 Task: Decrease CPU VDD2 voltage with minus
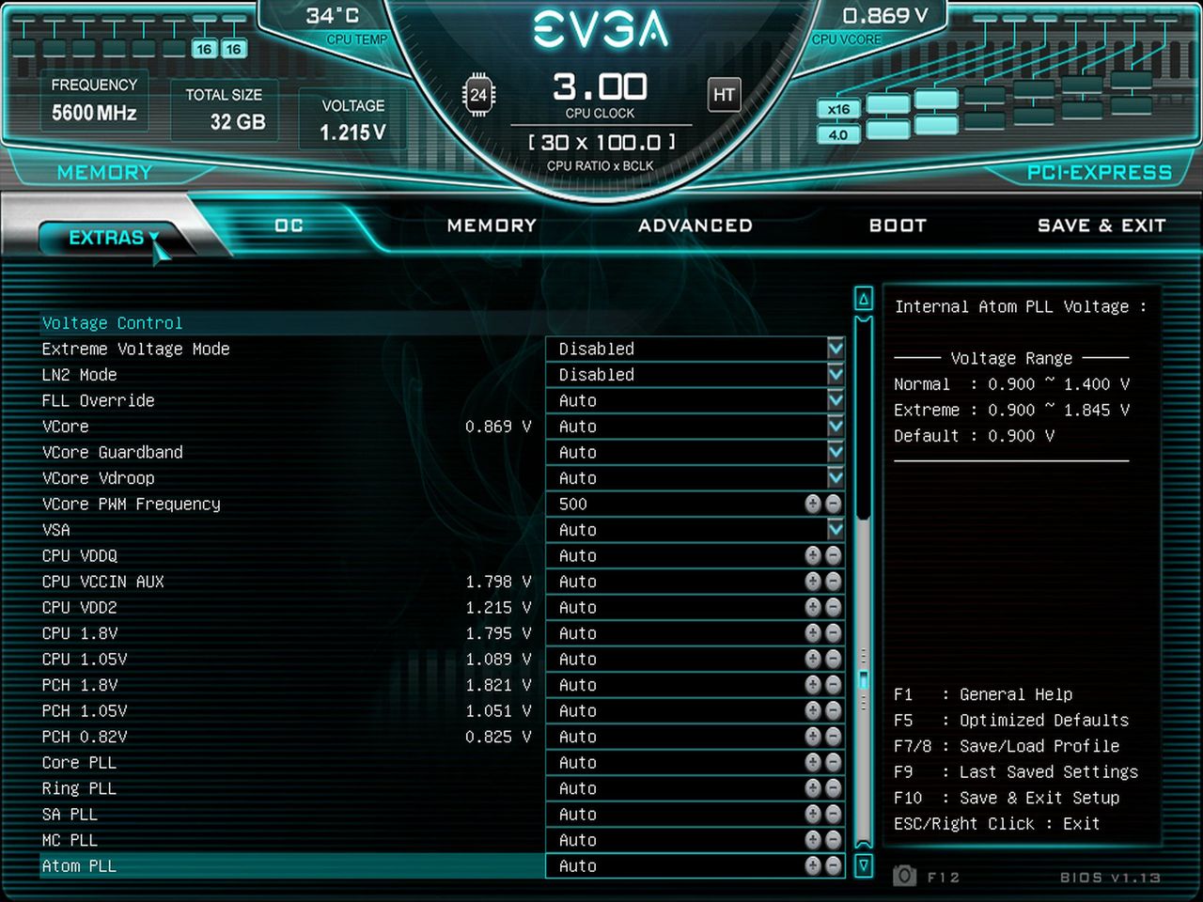tap(834, 607)
